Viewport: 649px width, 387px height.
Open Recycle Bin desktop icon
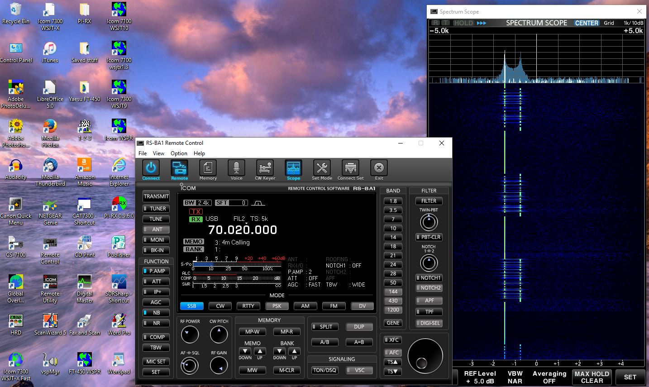pos(16,14)
